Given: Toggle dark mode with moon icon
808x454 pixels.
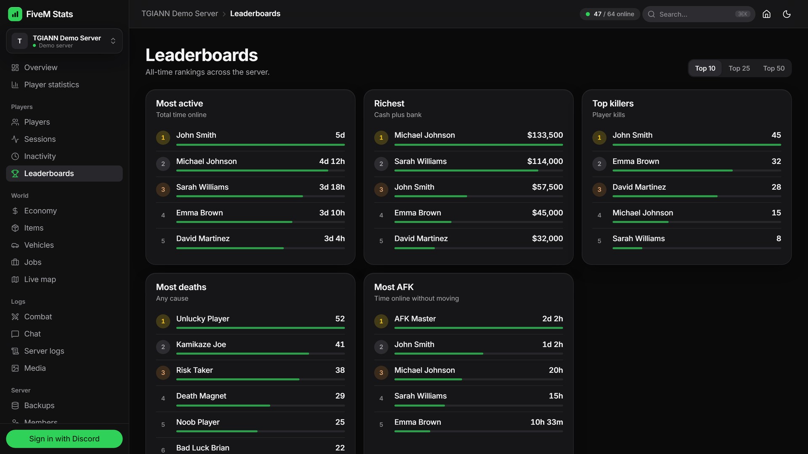Looking at the screenshot, I should coord(787,14).
